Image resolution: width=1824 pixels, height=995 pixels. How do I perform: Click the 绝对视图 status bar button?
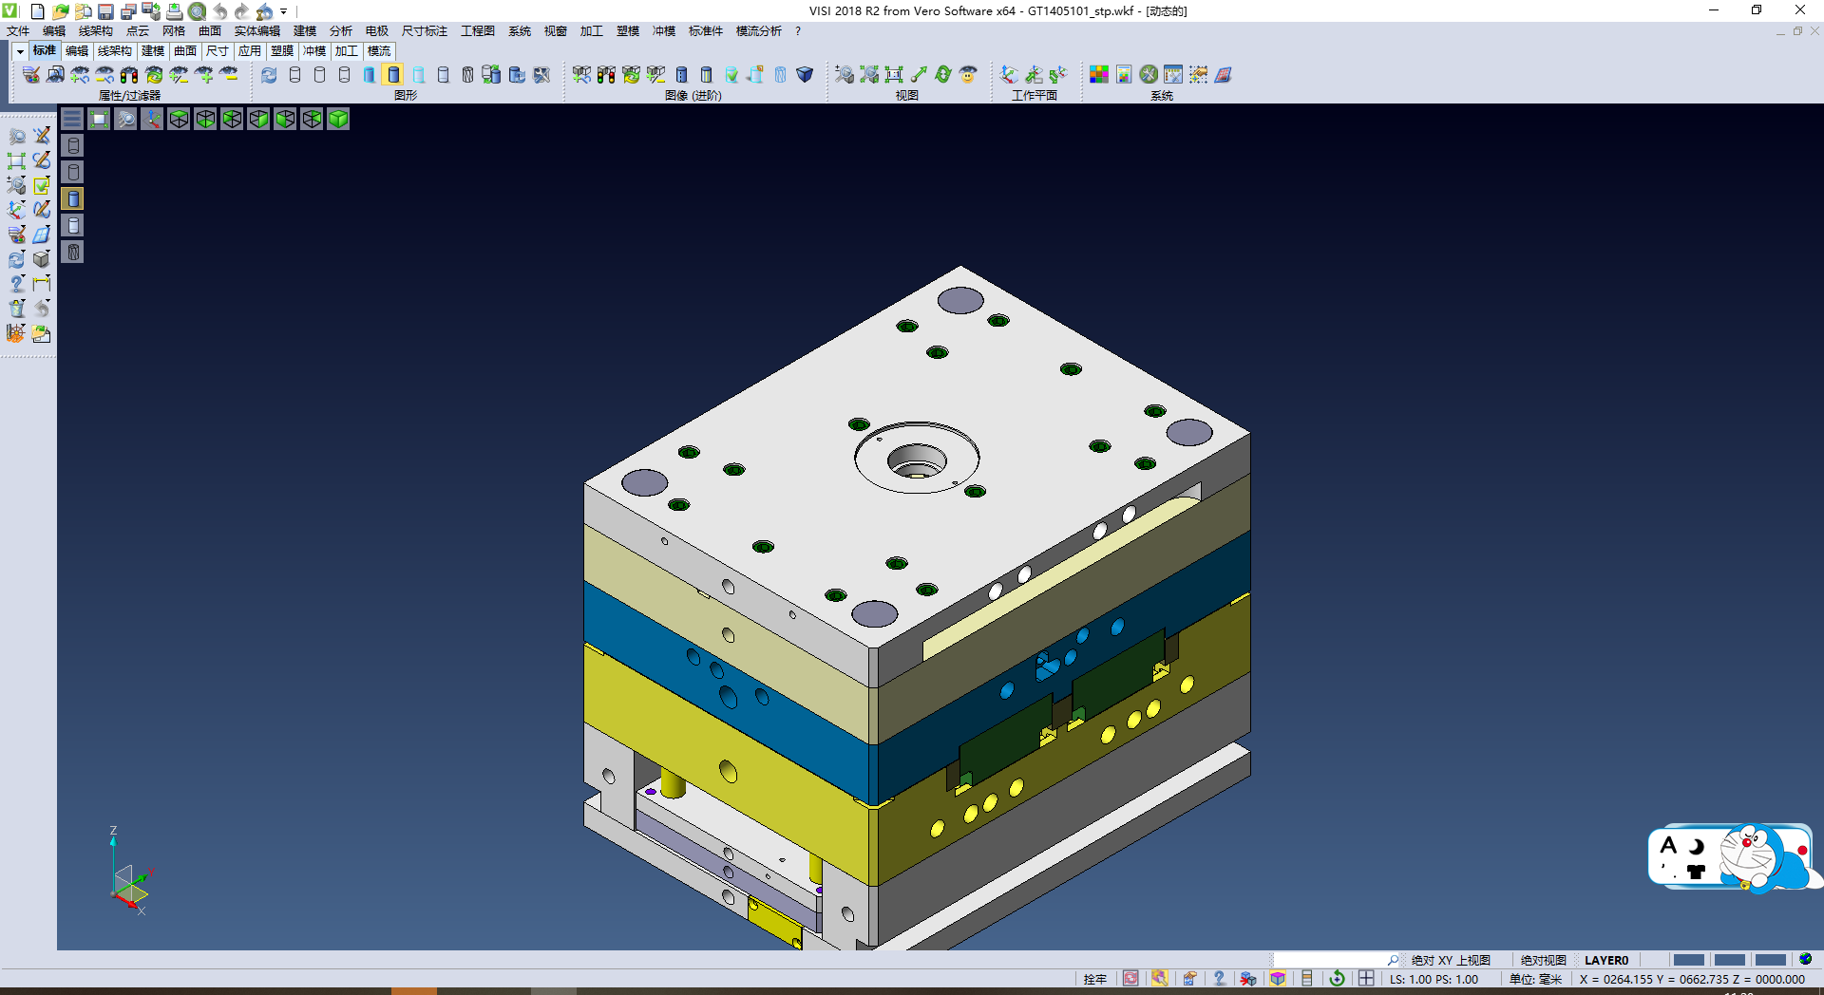point(1543,960)
